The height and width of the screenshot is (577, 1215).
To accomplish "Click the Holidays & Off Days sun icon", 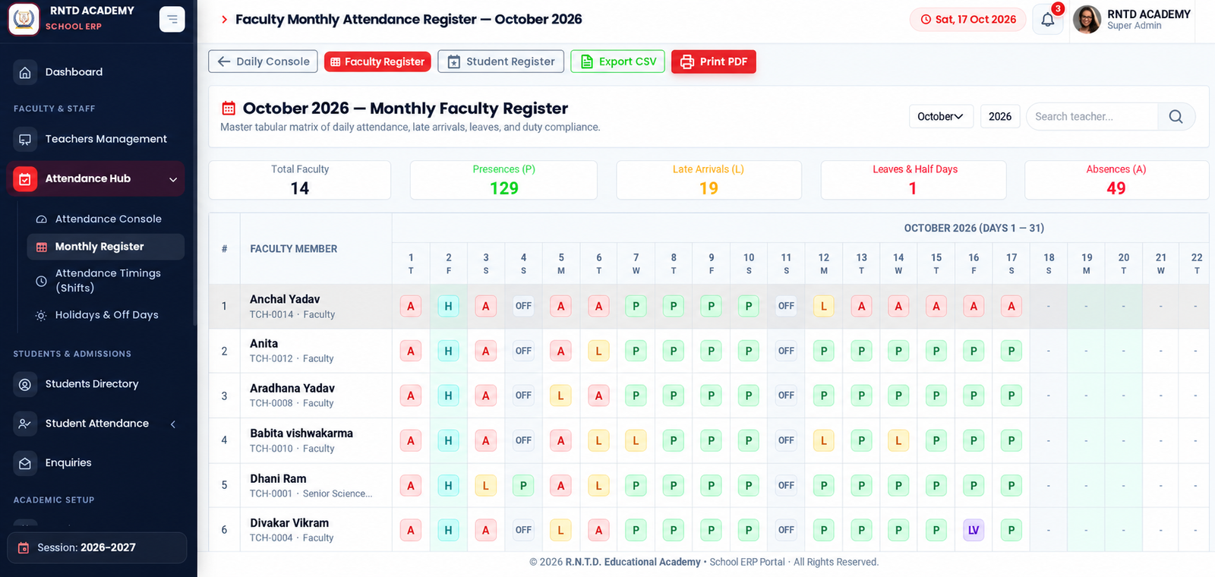I will [x=42, y=315].
